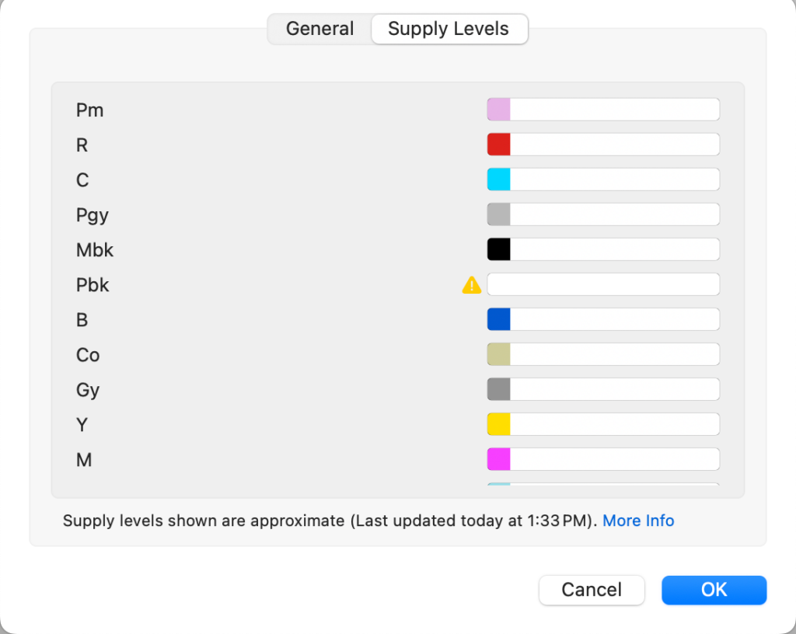This screenshot has height=634, width=796.
Task: Select the Pbk ink row label
Action: pos(92,284)
